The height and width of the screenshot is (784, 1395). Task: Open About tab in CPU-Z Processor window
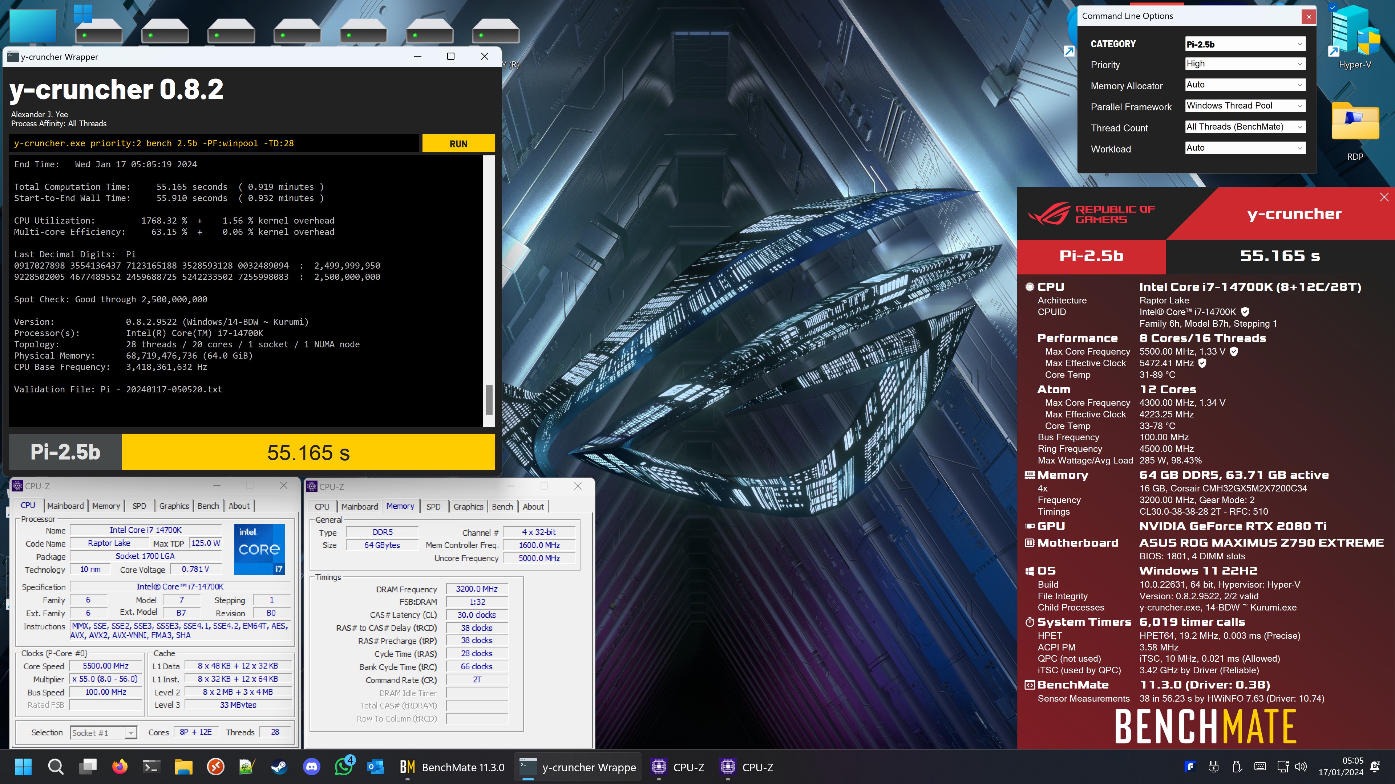click(239, 506)
